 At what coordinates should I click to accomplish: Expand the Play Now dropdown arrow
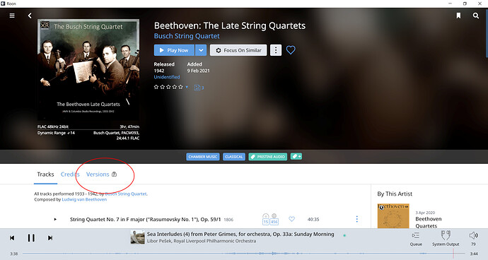201,50
